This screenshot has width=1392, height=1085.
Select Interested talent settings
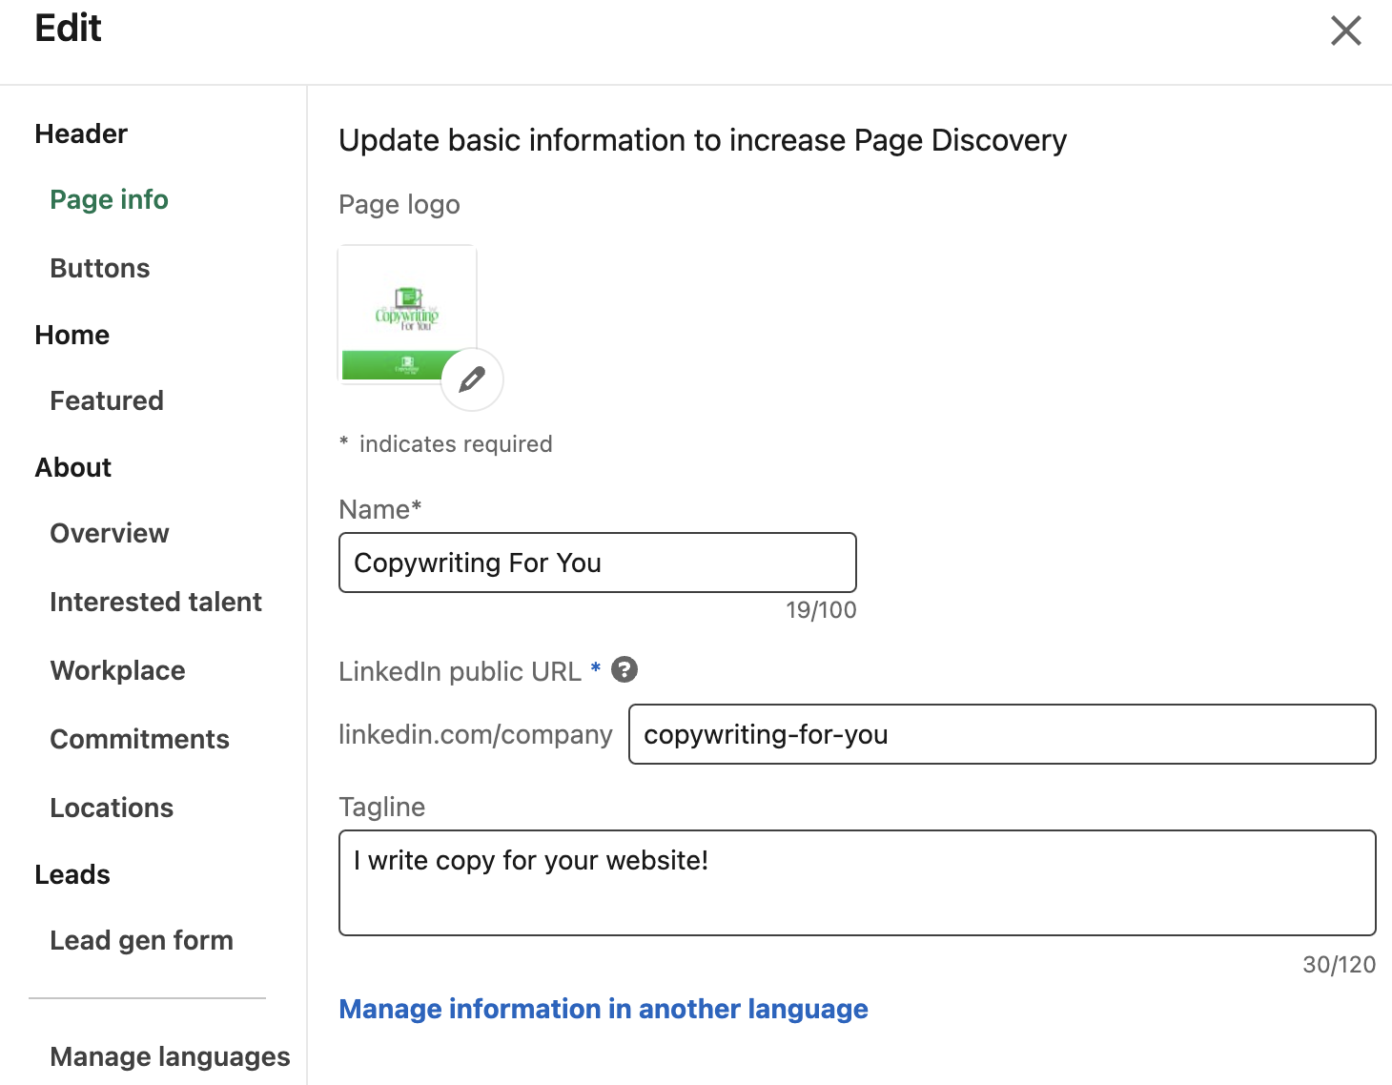pyautogui.click(x=155, y=602)
